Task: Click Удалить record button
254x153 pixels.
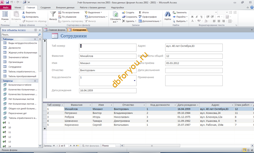Action: tap(129, 21)
